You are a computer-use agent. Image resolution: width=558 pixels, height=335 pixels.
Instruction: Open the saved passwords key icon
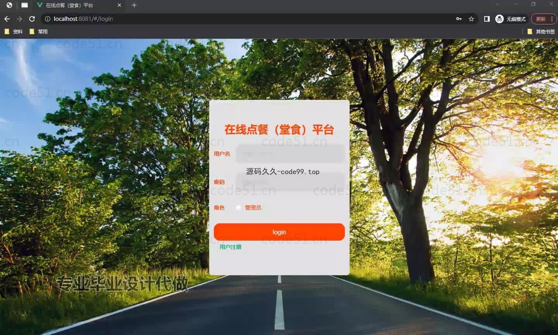pyautogui.click(x=459, y=19)
